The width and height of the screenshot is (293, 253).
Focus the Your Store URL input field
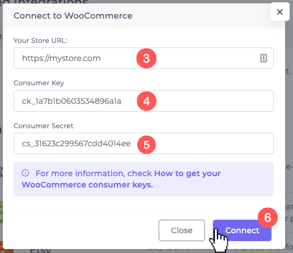point(143,58)
